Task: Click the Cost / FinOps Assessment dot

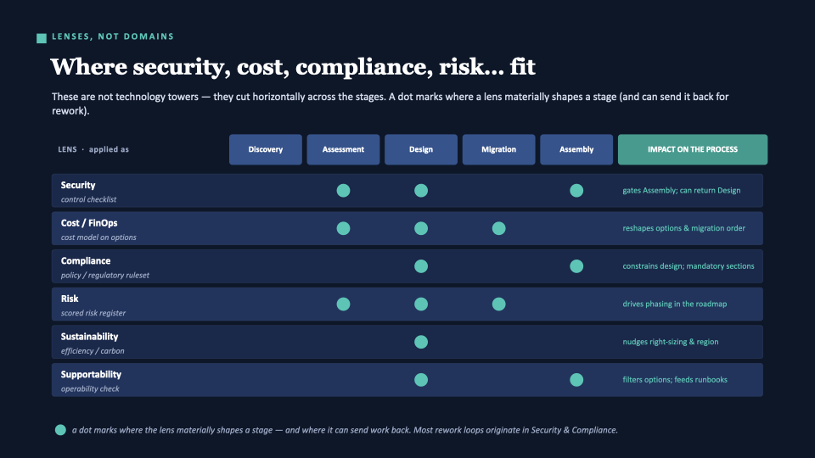Action: tap(343, 228)
